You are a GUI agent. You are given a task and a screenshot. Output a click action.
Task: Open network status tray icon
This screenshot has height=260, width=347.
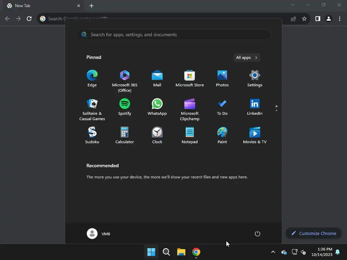(294, 252)
